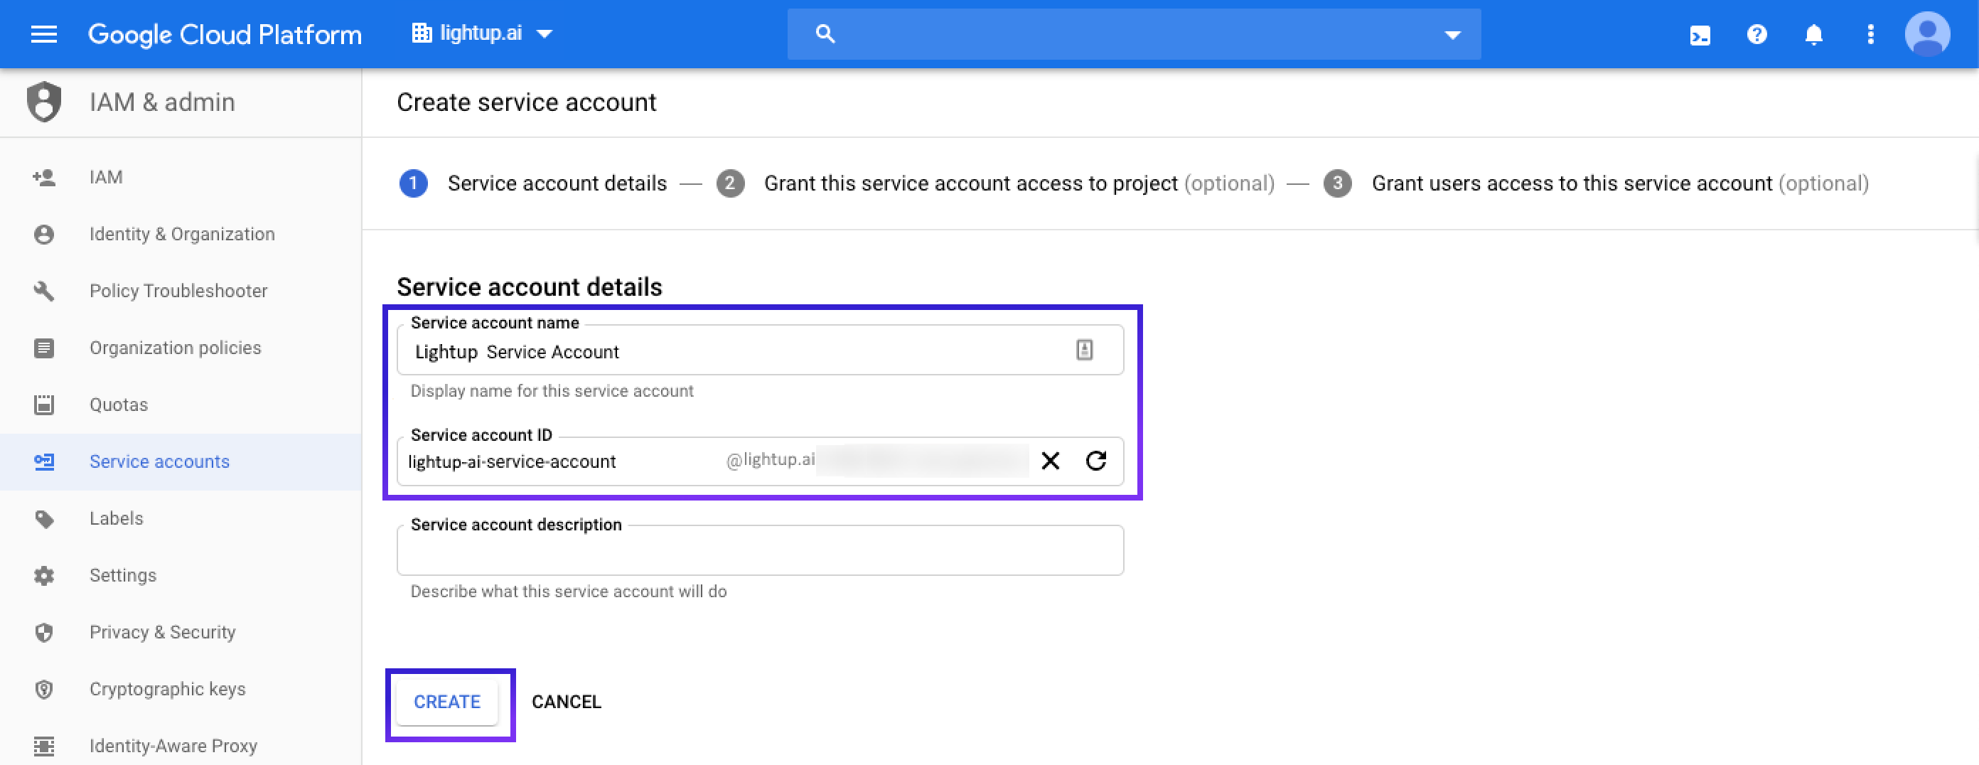Click the IAM add-person icon
Image resolution: width=1979 pixels, height=765 pixels.
(x=44, y=178)
